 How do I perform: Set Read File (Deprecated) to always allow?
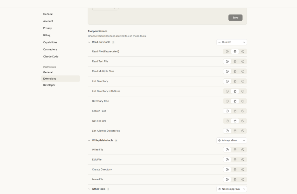click(227, 51)
